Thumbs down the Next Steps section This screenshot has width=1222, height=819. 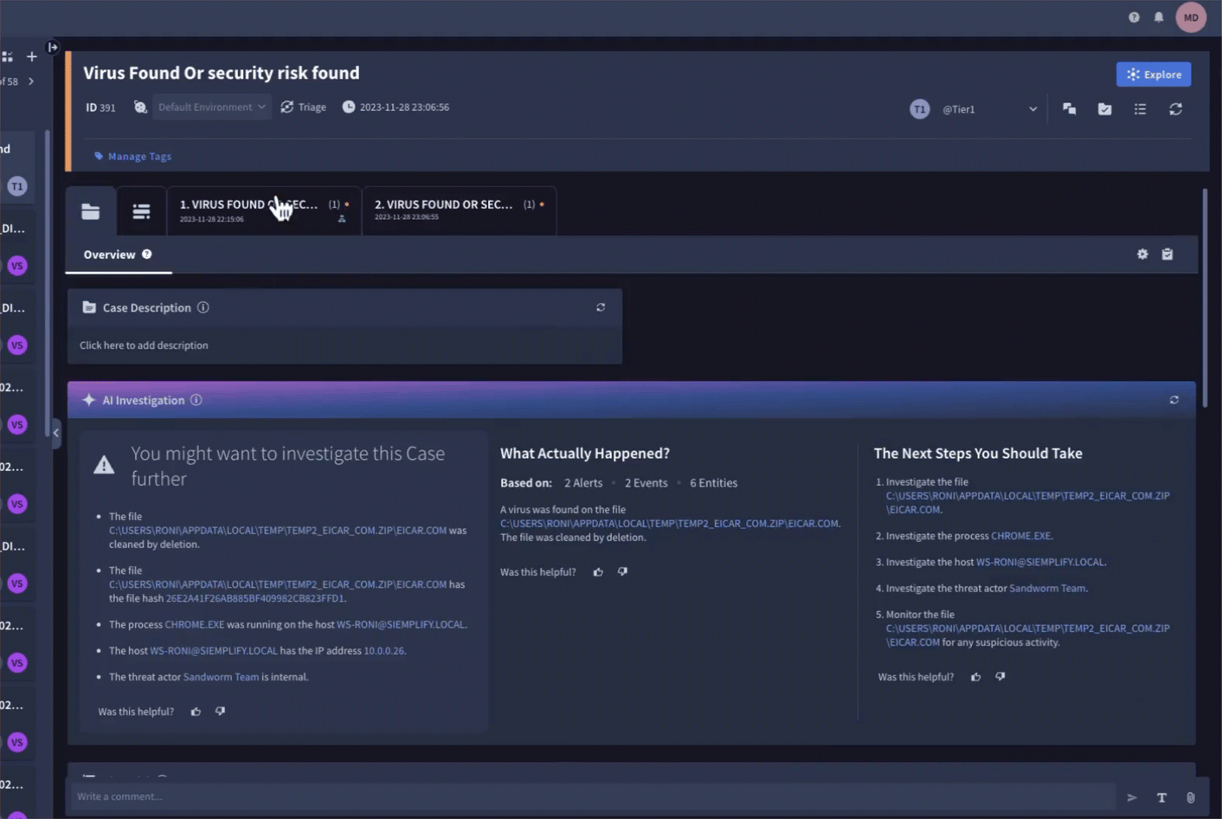(x=1000, y=677)
